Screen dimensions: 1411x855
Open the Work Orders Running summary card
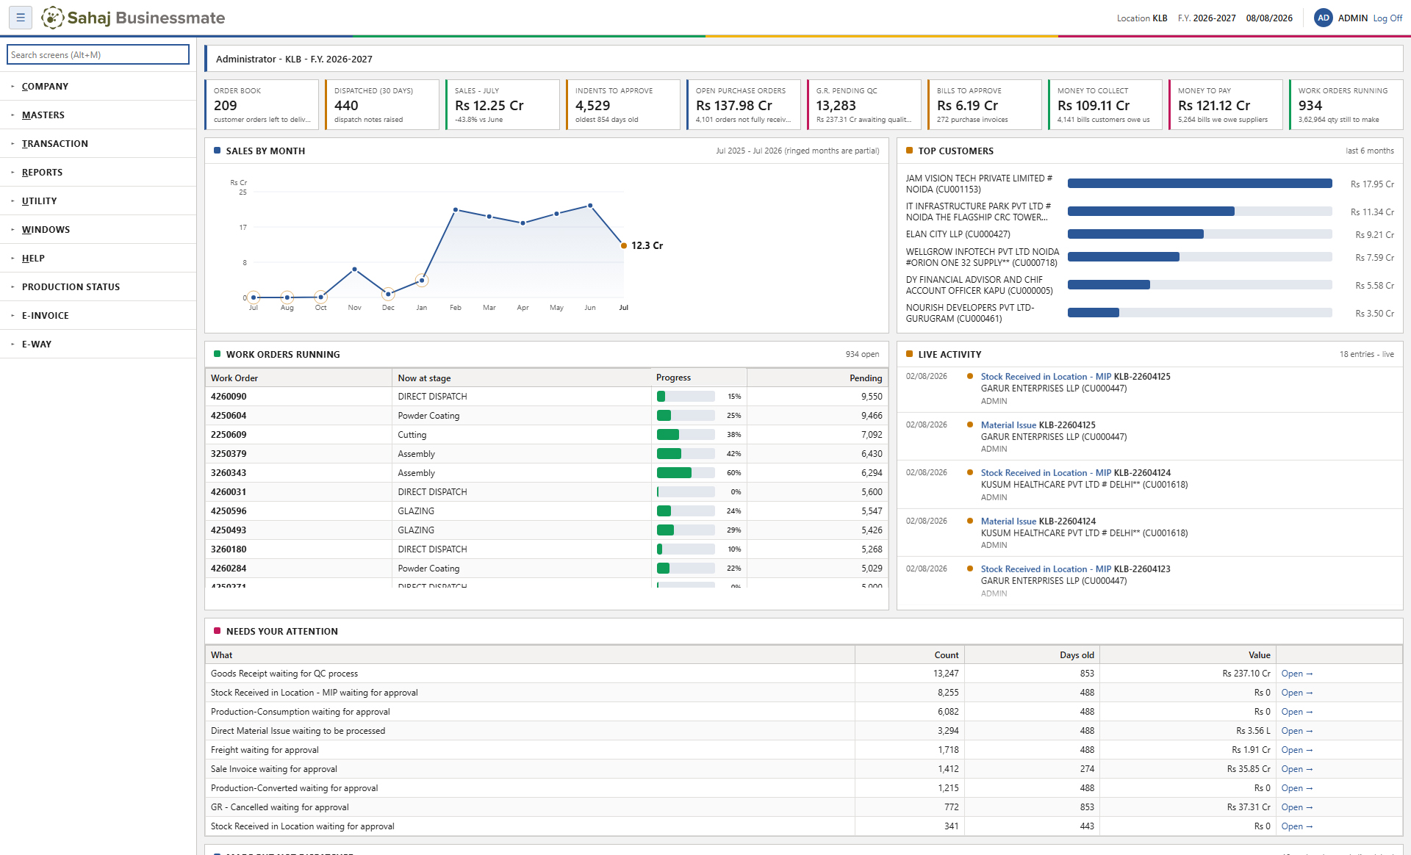[x=1346, y=104]
